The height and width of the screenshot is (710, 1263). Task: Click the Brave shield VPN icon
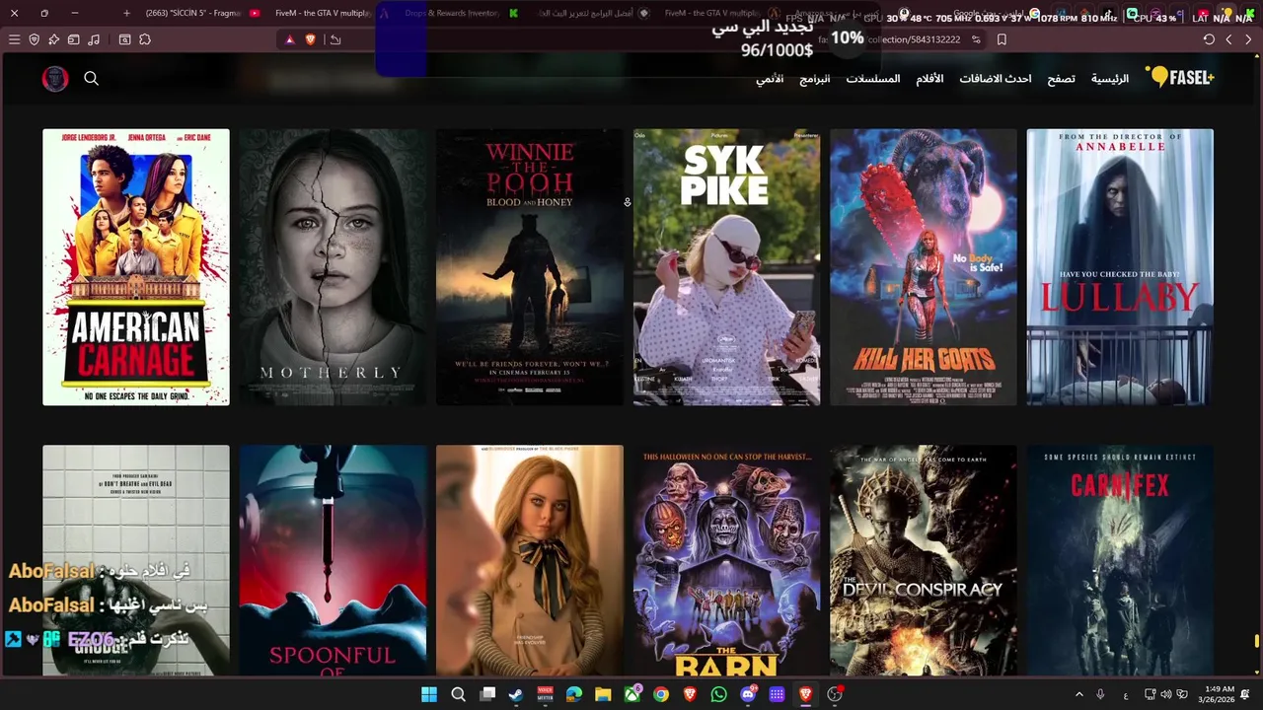point(35,39)
